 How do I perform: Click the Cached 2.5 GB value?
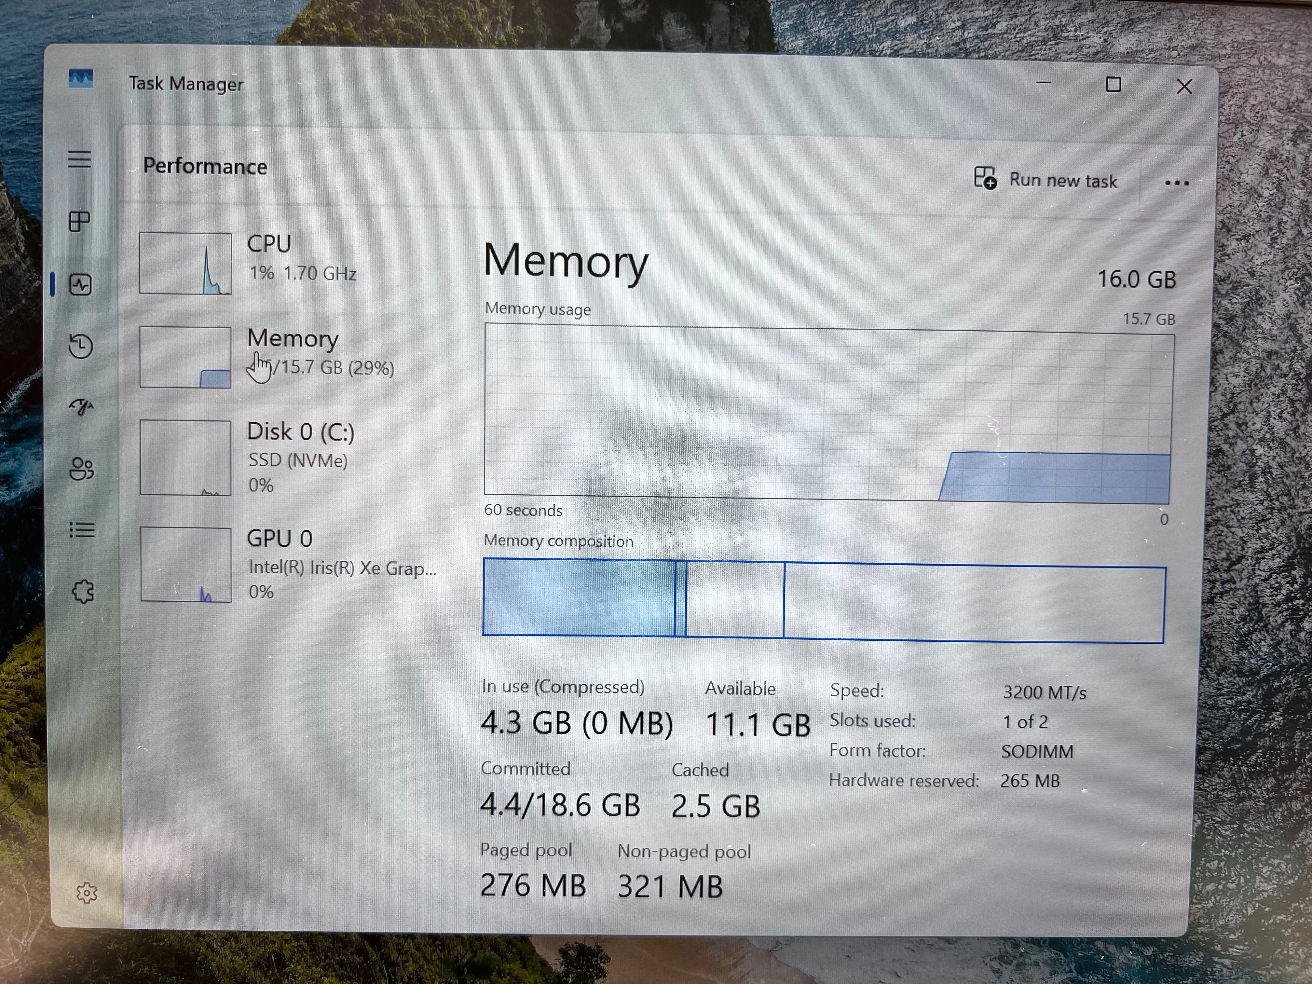coord(715,807)
